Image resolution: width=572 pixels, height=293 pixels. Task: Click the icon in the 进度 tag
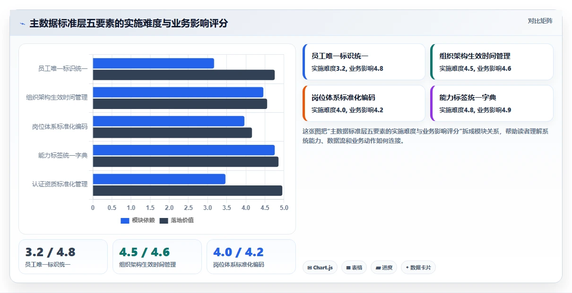point(378,268)
